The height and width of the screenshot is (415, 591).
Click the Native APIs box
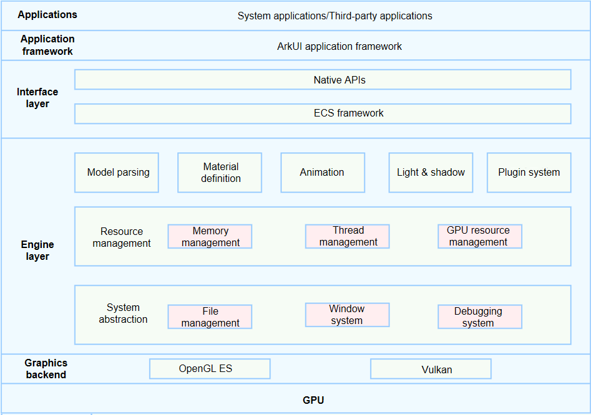click(323, 80)
